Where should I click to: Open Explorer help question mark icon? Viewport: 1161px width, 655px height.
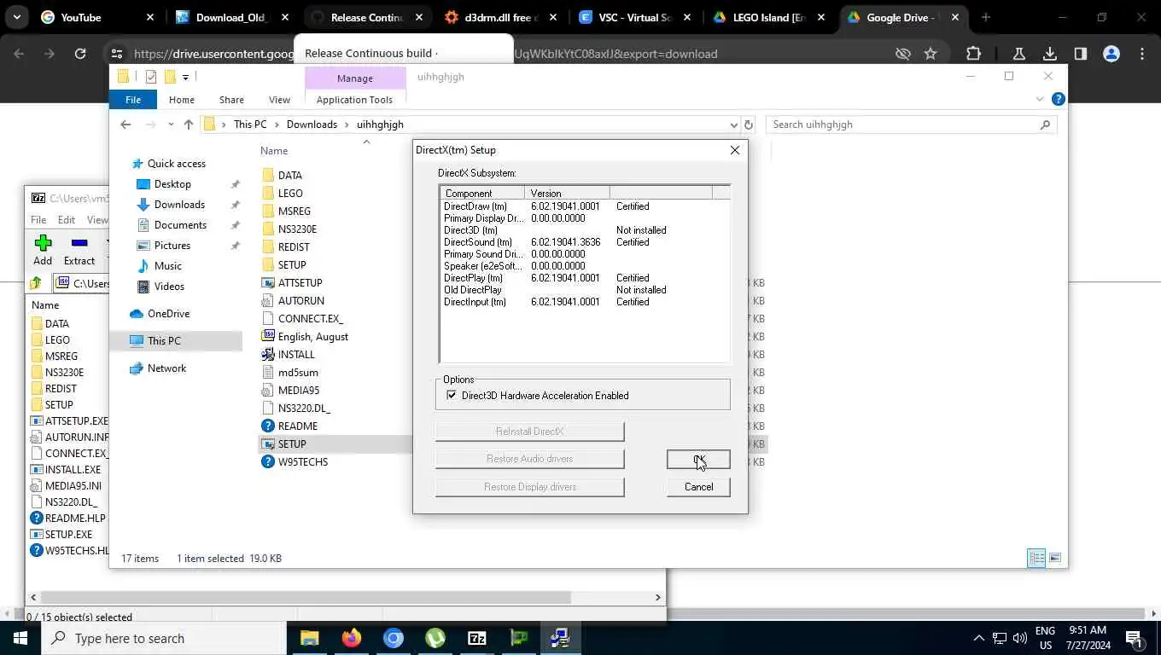coord(1058,100)
